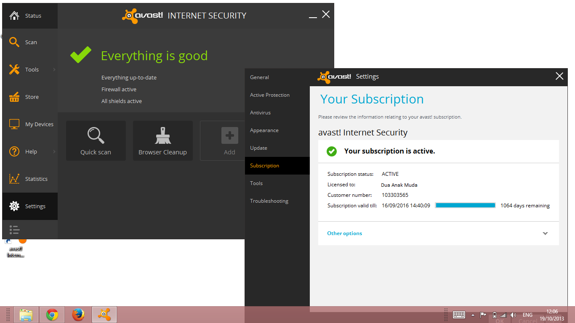This screenshot has height=323, width=575.
Task: Click the network signal tray icon
Action: [x=503, y=315]
